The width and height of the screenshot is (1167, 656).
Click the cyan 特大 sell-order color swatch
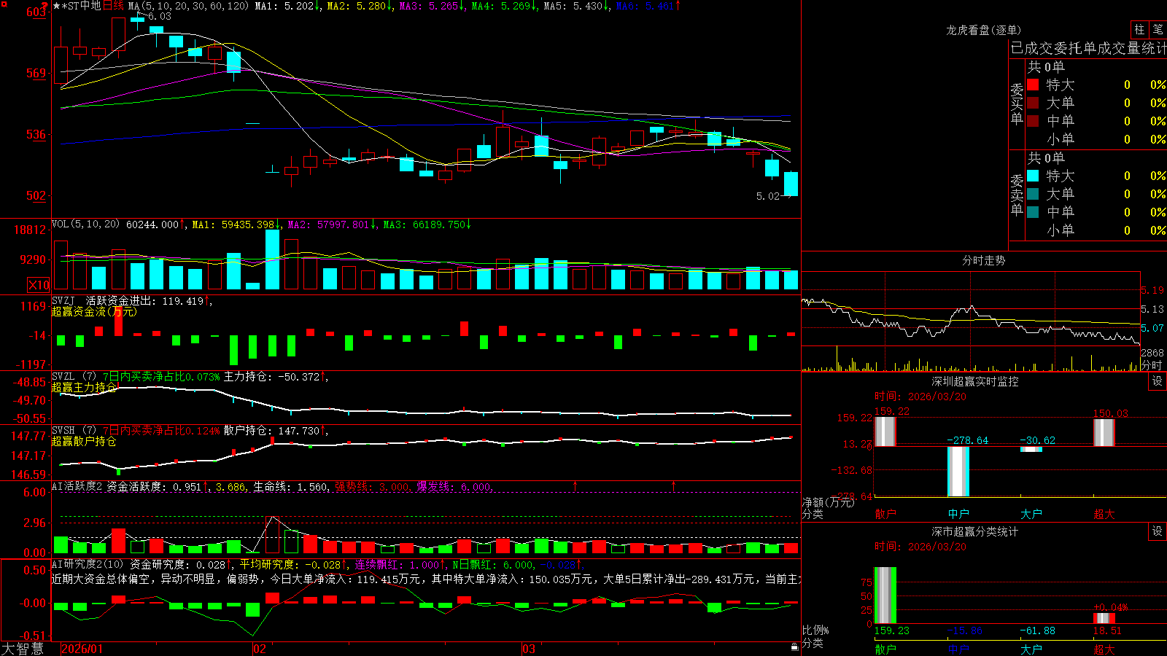click(1033, 176)
